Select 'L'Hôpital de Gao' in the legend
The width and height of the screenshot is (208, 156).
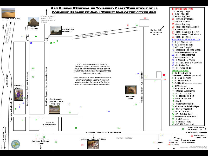coord(182,114)
